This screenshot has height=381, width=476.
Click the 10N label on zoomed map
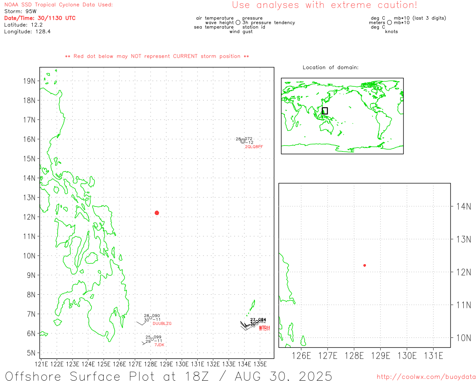click(x=464, y=338)
